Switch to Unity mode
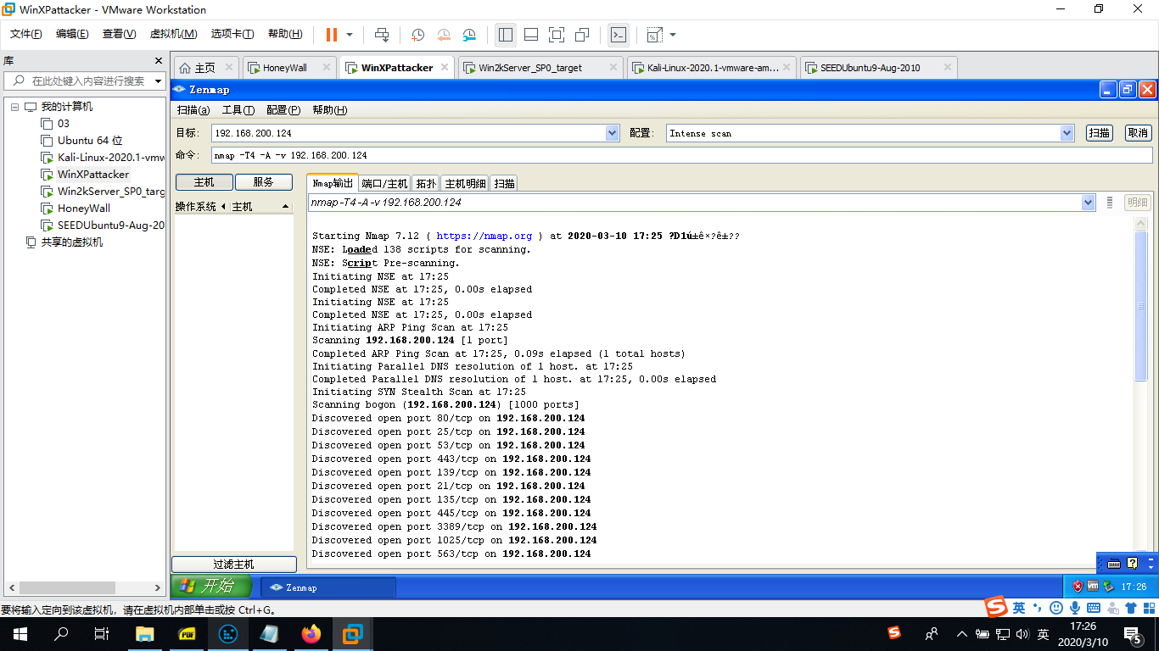1159x651 pixels. click(x=582, y=35)
